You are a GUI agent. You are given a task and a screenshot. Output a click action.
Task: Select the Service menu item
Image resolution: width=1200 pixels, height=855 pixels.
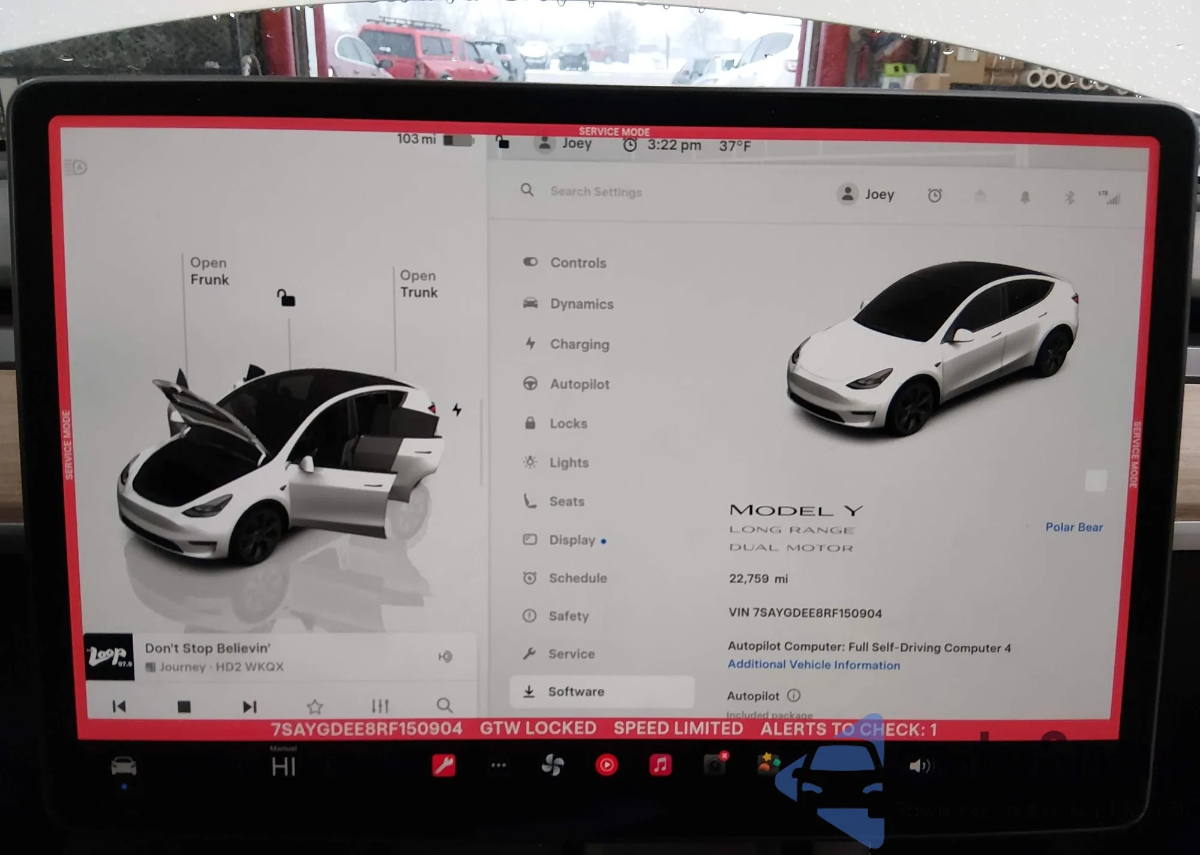point(571,654)
